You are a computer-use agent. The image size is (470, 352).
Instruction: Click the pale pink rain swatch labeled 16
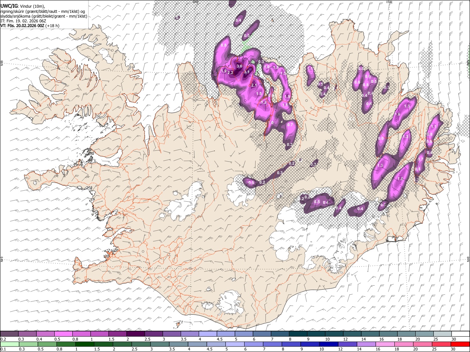click(385, 344)
